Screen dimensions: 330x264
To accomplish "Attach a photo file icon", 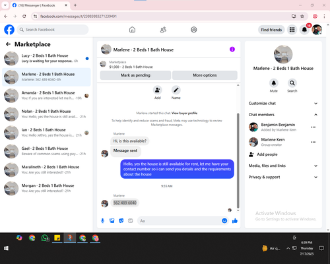I will pos(112,220).
